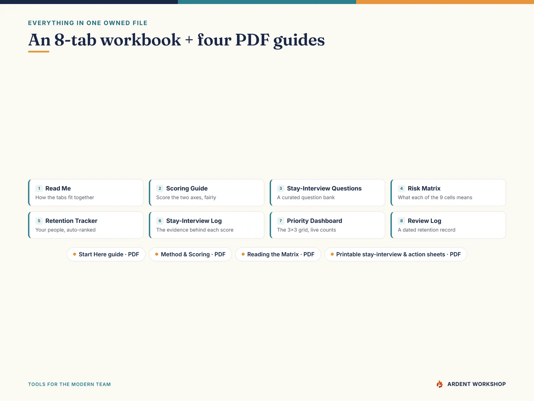The width and height of the screenshot is (534, 401).
Task: Select the Stay-Interview Questions card
Action: pyautogui.click(x=327, y=192)
